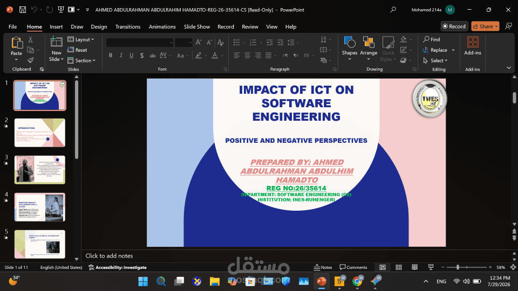Decrease font size icon
Screen dimensions: 518x291
[x=209, y=42]
